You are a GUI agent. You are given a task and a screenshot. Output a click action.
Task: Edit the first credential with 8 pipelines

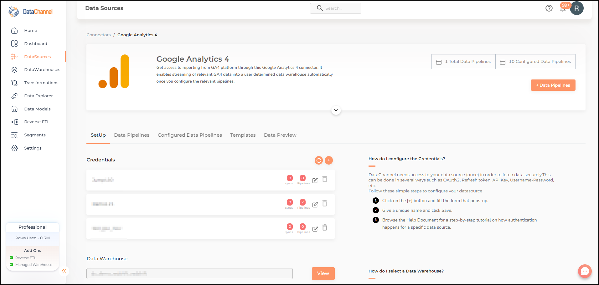(x=315, y=180)
